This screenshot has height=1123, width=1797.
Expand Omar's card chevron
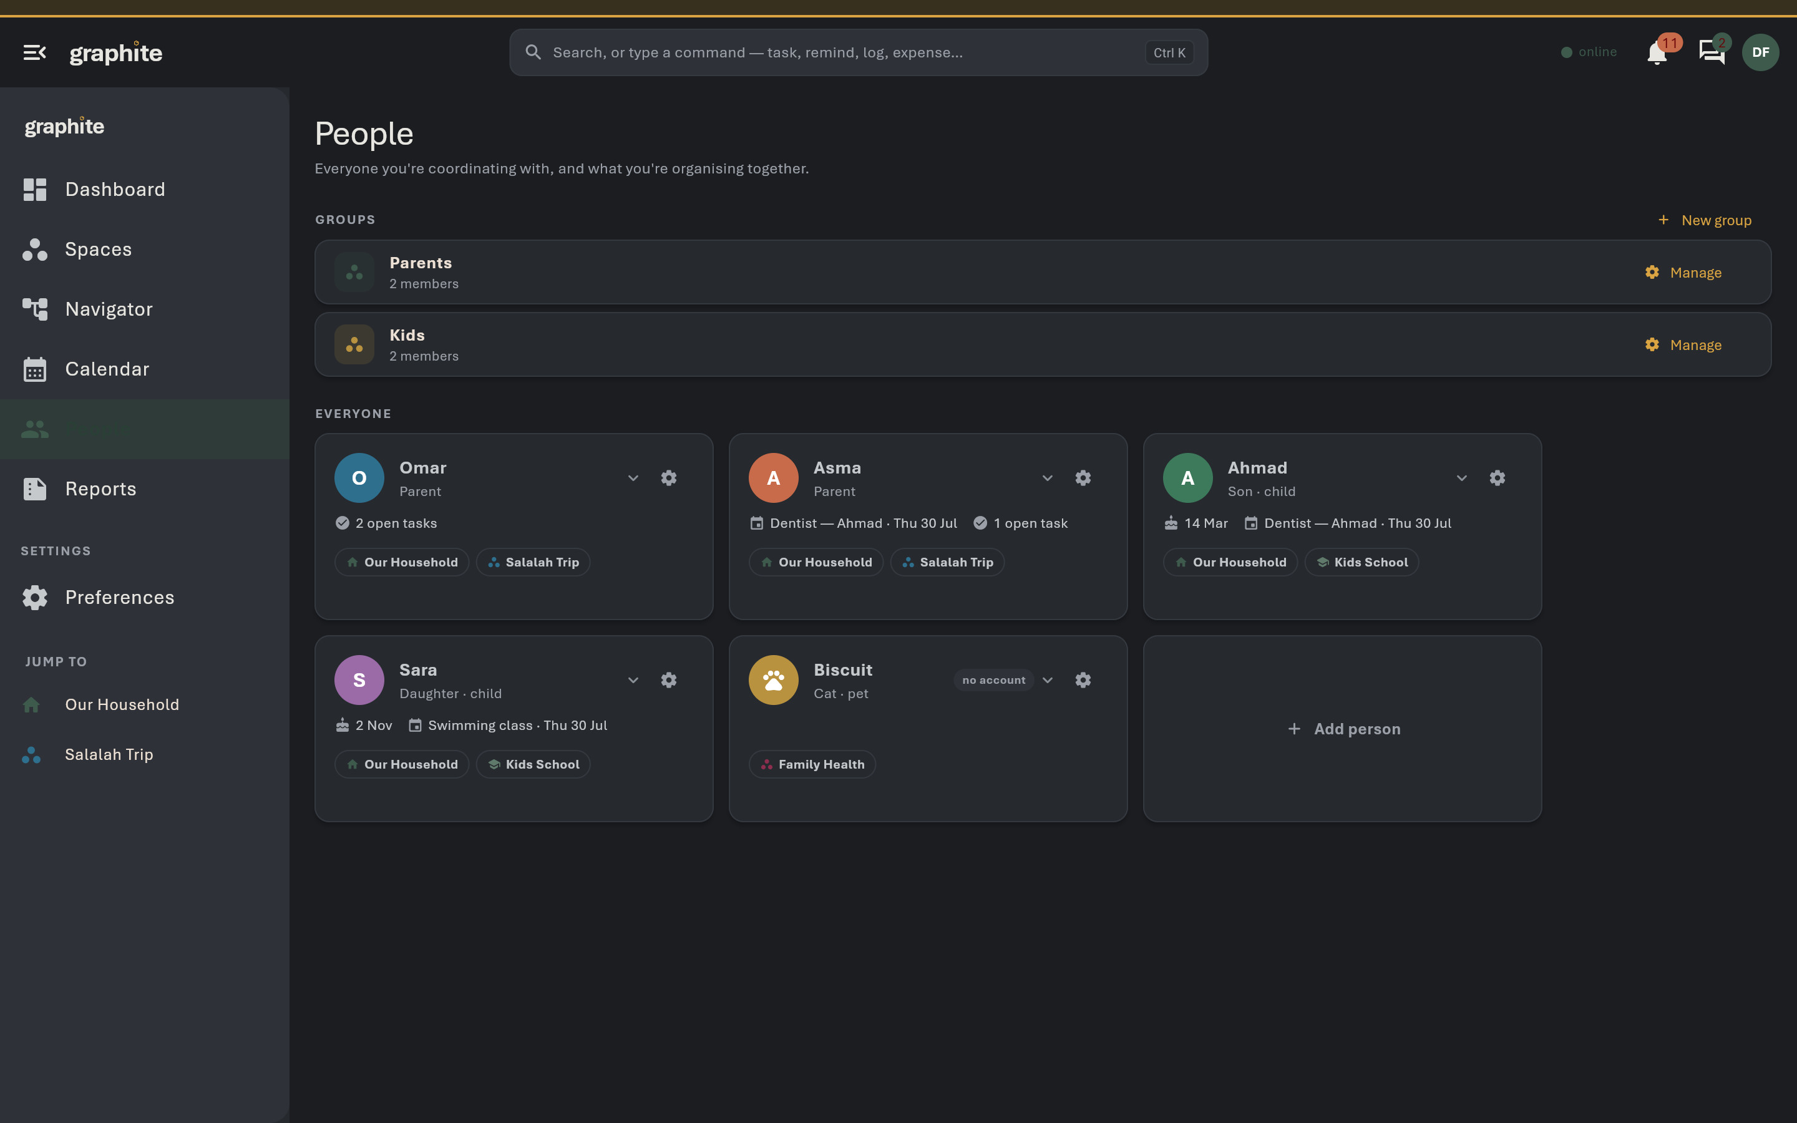click(633, 477)
